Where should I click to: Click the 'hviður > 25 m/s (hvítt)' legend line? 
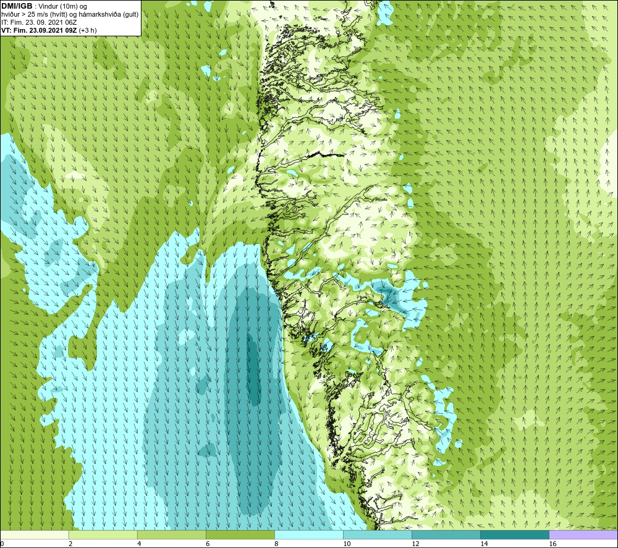(x=70, y=15)
